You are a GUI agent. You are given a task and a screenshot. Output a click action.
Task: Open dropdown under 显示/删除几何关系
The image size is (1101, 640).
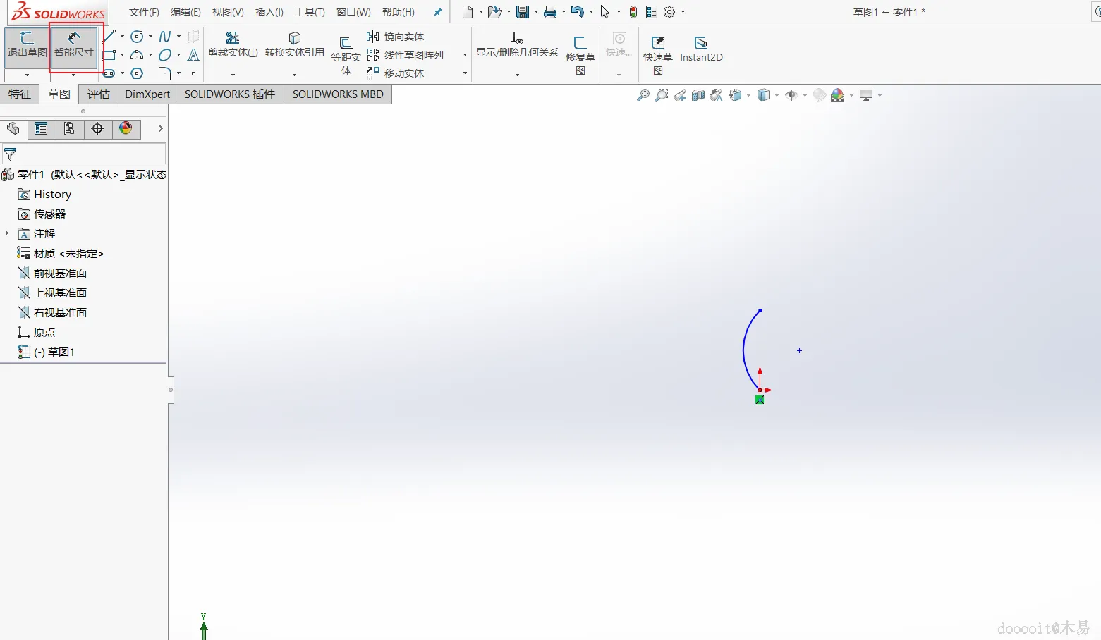[517, 75]
